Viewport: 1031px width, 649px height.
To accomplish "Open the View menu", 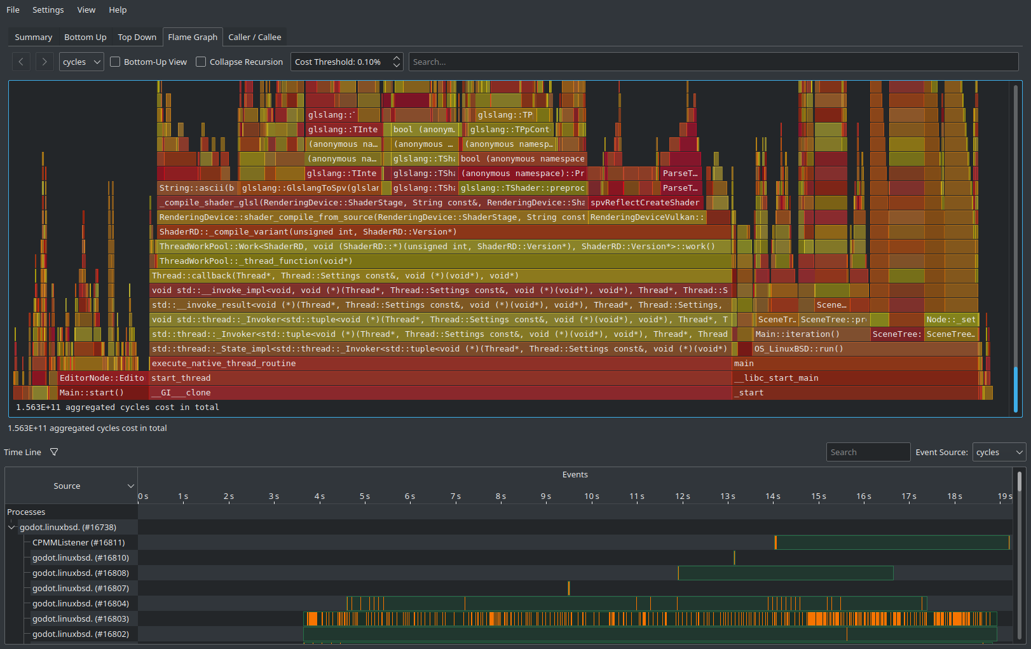I will (x=86, y=10).
